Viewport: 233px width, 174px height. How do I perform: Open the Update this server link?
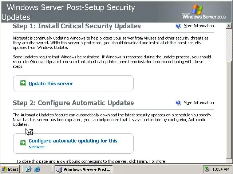(51, 84)
